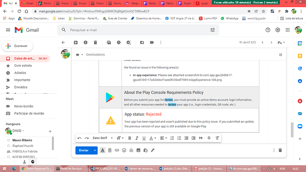Toggle bold text formatting
306x172 pixels.
[129, 138]
